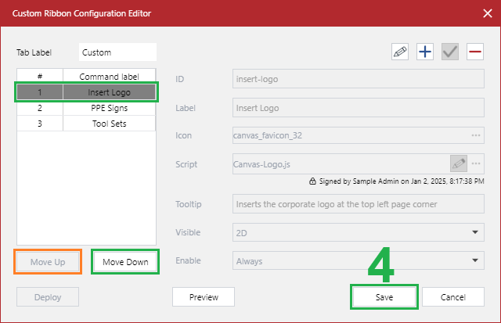This screenshot has width=501, height=323.
Task: Select the Insert Logo command row
Action: point(108,92)
